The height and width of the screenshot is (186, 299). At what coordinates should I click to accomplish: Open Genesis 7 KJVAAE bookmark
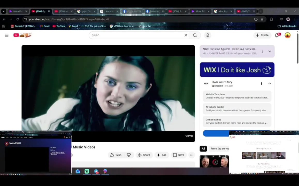(x=23, y=26)
